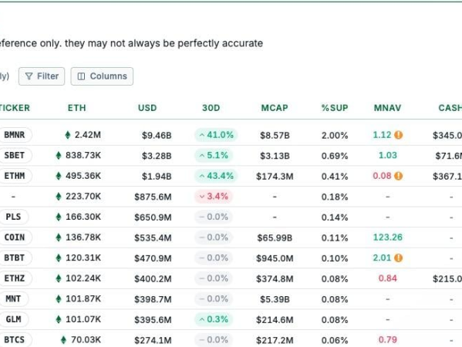
Task: Sort by MCAP column header
Action: pyautogui.click(x=275, y=108)
